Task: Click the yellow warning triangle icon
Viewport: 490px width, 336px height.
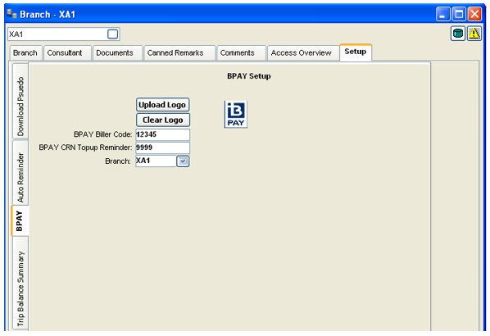Action: pos(474,33)
